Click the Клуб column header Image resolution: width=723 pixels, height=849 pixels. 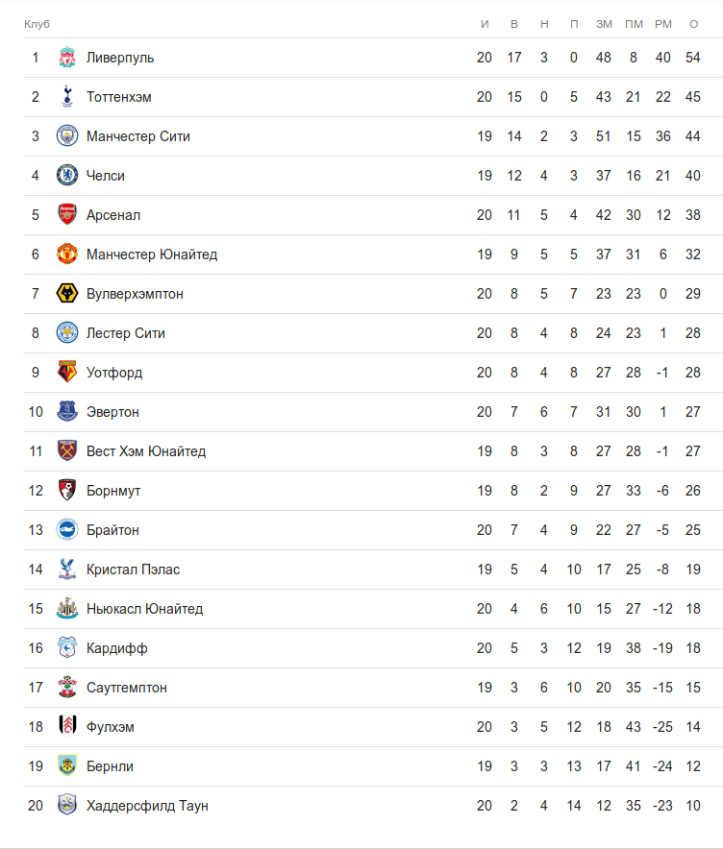click(37, 24)
